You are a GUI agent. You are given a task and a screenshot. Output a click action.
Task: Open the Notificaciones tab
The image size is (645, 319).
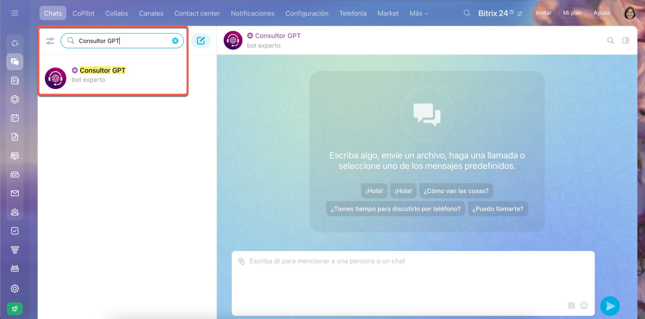pos(252,13)
